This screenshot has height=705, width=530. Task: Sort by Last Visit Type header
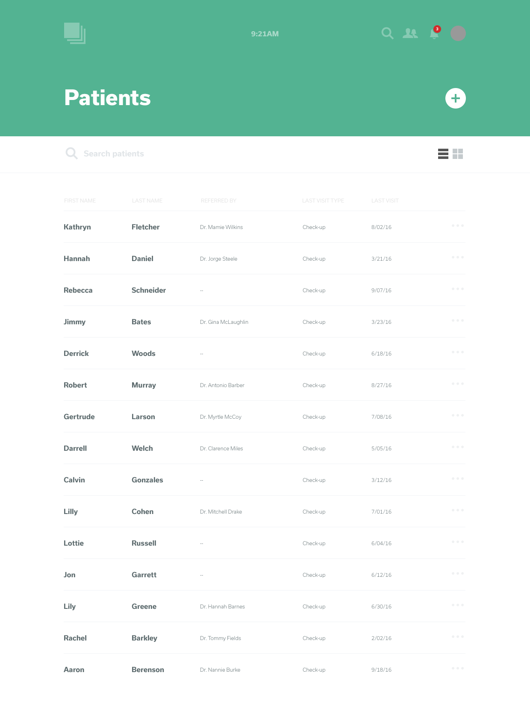[323, 201]
